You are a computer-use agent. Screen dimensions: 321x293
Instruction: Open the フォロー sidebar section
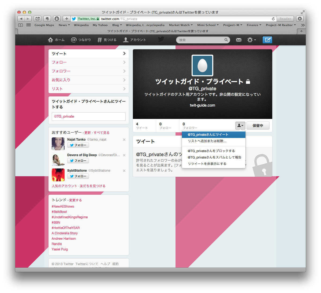point(89,62)
